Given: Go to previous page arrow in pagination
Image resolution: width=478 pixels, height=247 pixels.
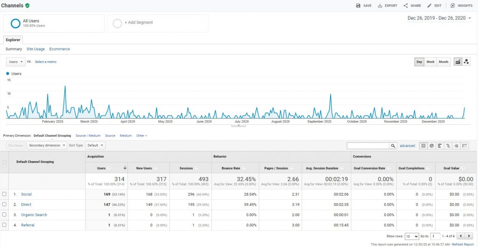Looking at the screenshot, I should click(x=461, y=236).
